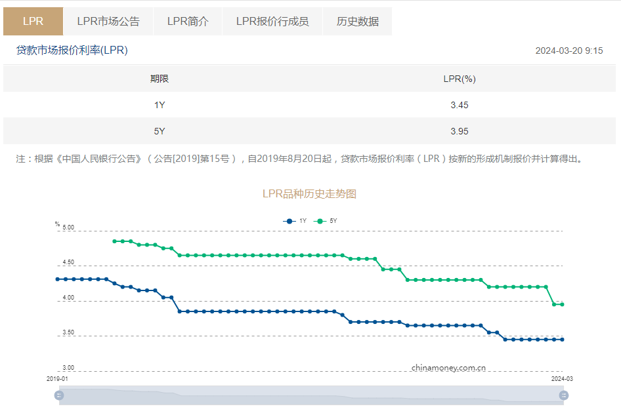Image resolution: width=621 pixels, height=417 pixels.
Task: Click the 4.50 y-axis label
Action: pos(68,262)
